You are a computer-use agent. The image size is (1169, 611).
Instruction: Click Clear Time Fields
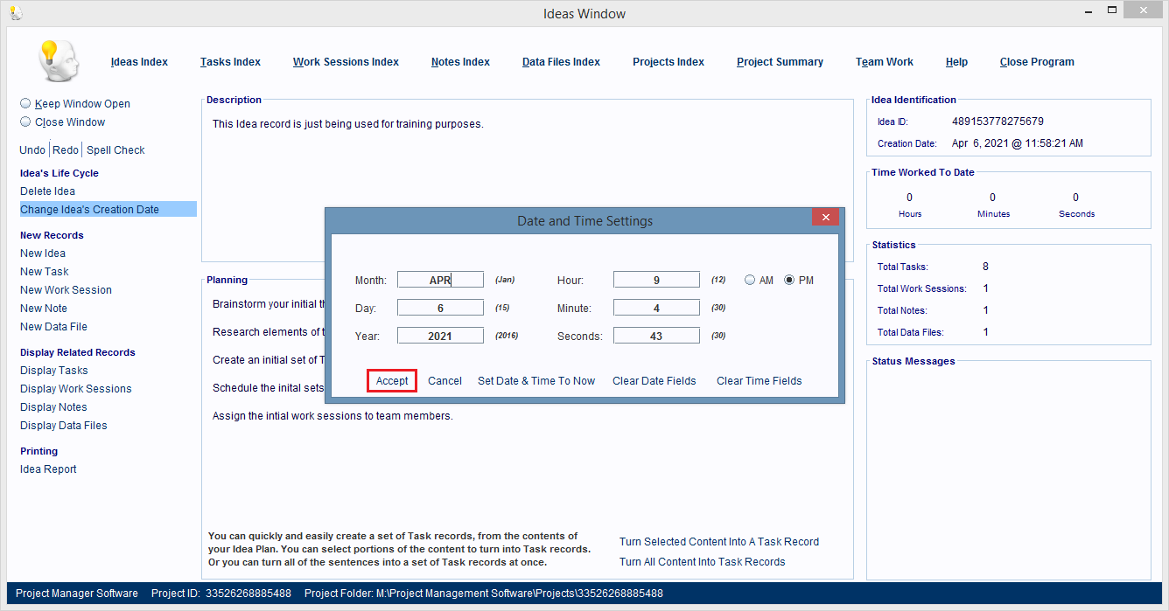click(x=759, y=380)
